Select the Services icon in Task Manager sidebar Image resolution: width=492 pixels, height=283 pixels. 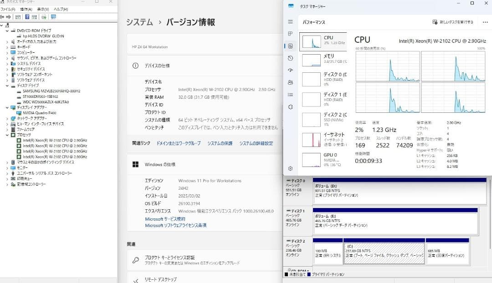tap(290, 107)
